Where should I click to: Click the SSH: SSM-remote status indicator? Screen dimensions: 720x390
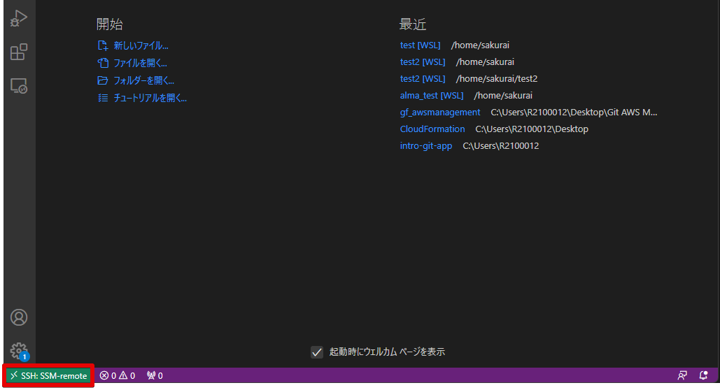(49, 376)
